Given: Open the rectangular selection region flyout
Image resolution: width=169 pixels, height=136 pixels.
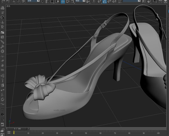Looking at the screenshot, I should click(52, 2).
